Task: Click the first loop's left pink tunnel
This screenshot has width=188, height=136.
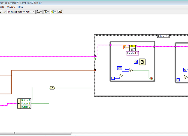Action: pos(110,45)
